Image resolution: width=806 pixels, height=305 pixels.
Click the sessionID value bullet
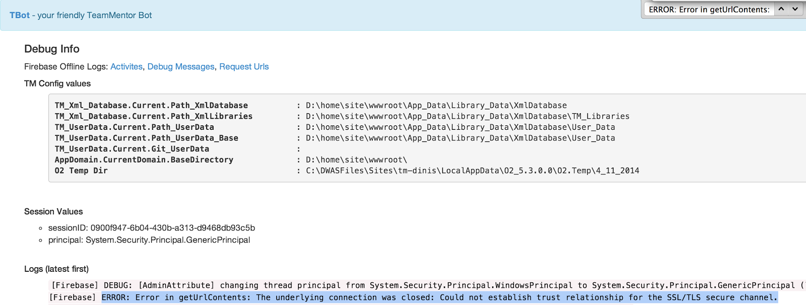pos(152,227)
